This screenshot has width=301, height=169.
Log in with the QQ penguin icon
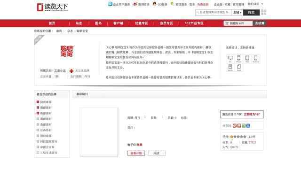(155, 4)
